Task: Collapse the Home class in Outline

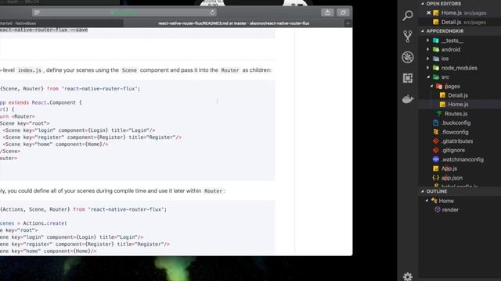Action: point(427,201)
